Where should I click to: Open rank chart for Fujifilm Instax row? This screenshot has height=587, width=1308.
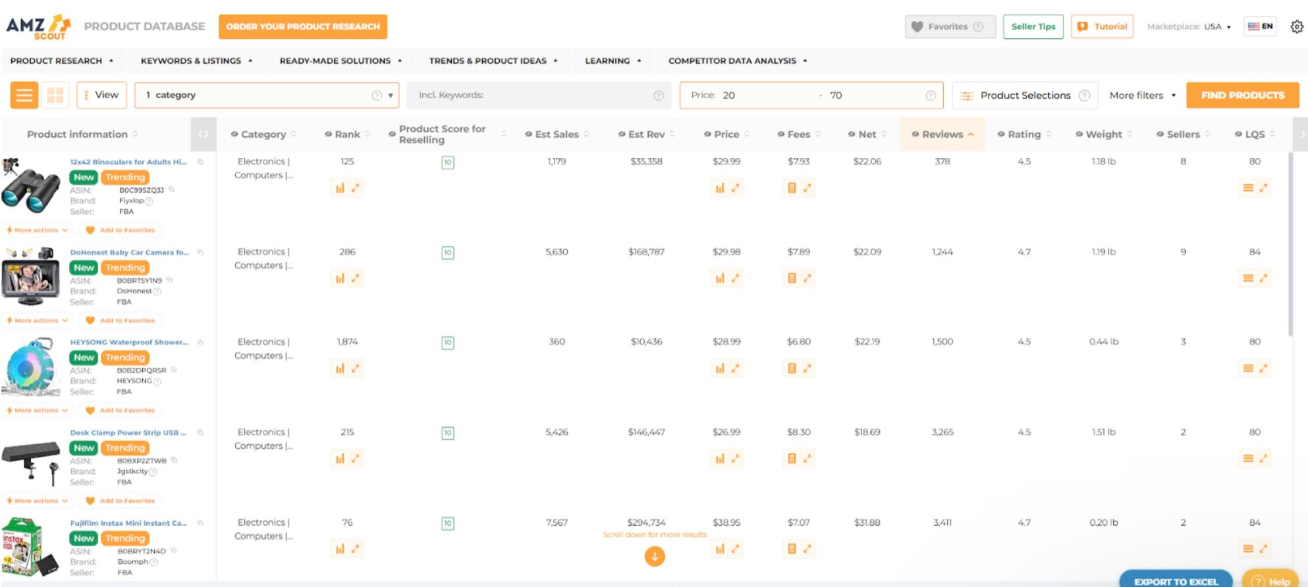pyautogui.click(x=340, y=549)
